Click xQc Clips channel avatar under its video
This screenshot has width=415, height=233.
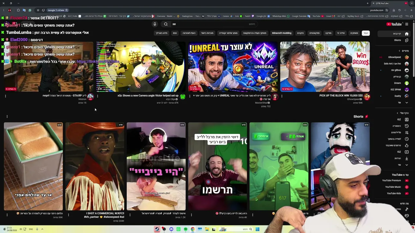pos(183,97)
